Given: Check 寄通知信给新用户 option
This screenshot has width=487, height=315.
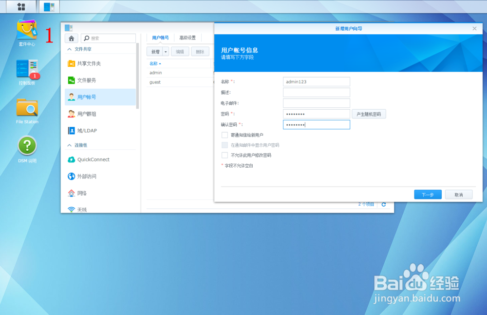Looking at the screenshot, I should click(224, 136).
